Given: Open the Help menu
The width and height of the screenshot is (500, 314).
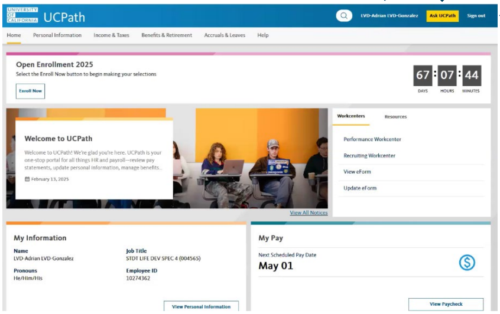Looking at the screenshot, I should 263,35.
